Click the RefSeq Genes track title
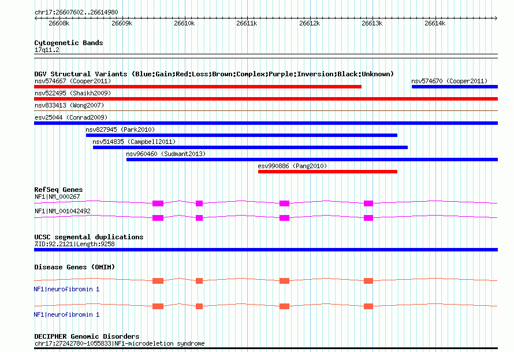Viewport: 514px width, 352px height. [58, 190]
